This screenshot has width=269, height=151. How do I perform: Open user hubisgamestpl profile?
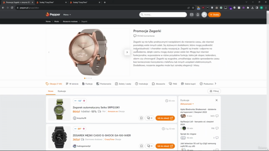click(x=82, y=146)
